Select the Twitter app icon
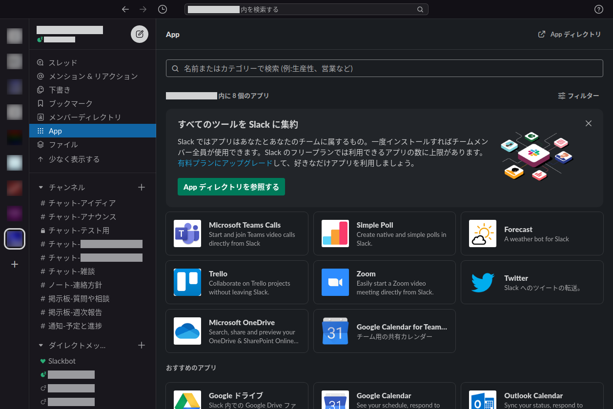Image resolution: width=613 pixels, height=409 pixels. (x=483, y=282)
